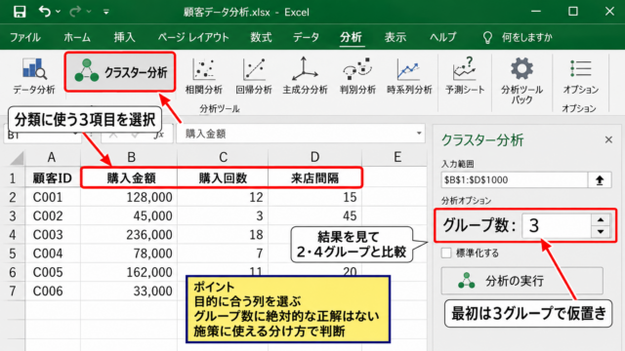Select the 顧客ID header cell

coord(53,177)
